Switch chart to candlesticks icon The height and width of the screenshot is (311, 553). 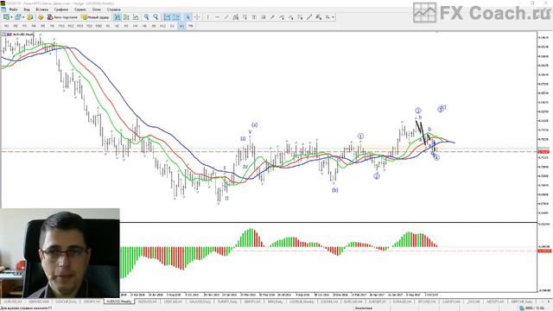(126, 17)
